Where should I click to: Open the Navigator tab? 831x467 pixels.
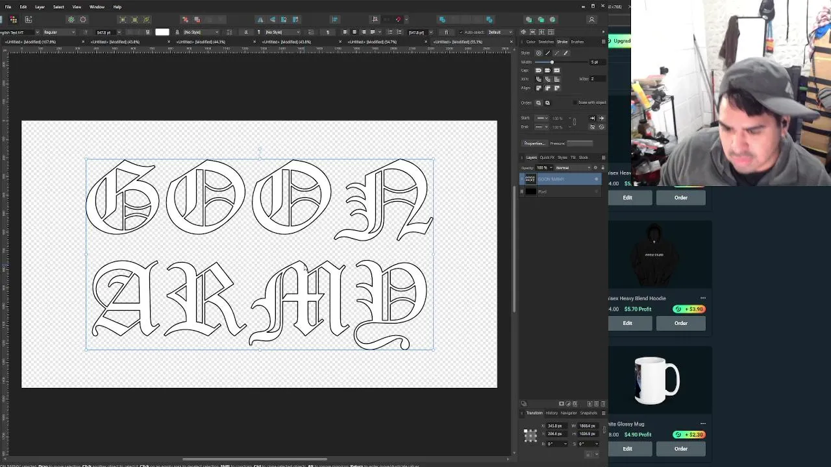tap(569, 413)
